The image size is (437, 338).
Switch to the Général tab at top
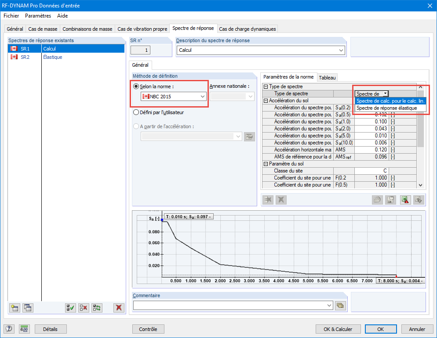[x=15, y=29]
